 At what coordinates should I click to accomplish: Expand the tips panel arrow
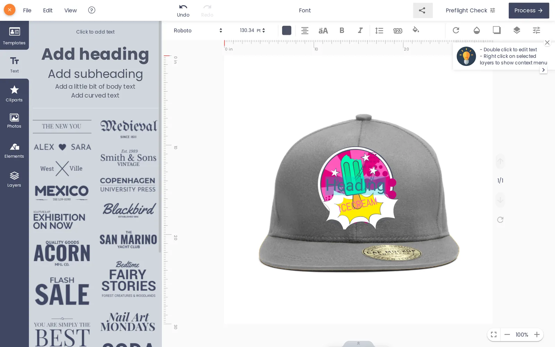pos(544,70)
